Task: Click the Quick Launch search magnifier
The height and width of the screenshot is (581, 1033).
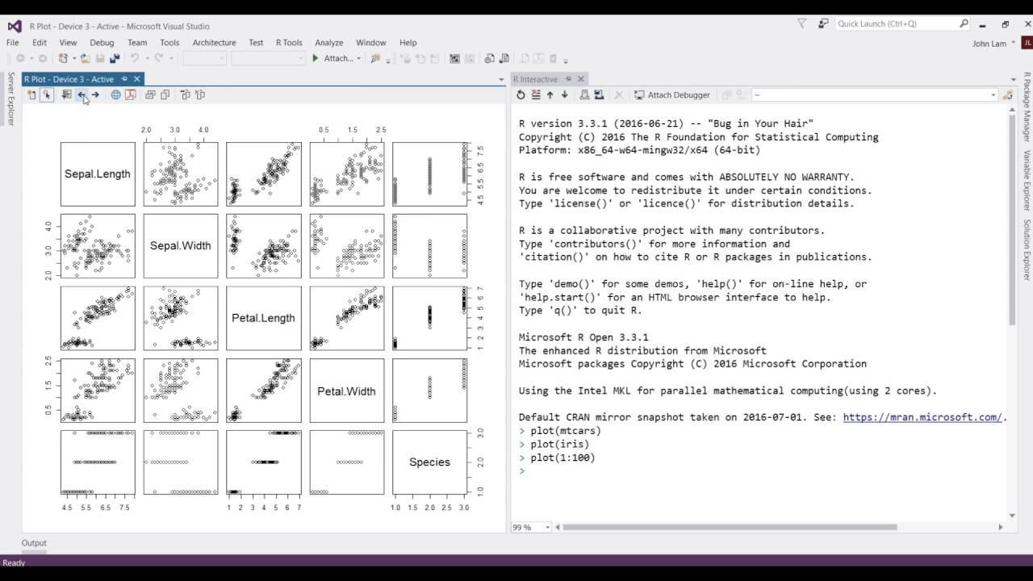Action: coord(964,23)
